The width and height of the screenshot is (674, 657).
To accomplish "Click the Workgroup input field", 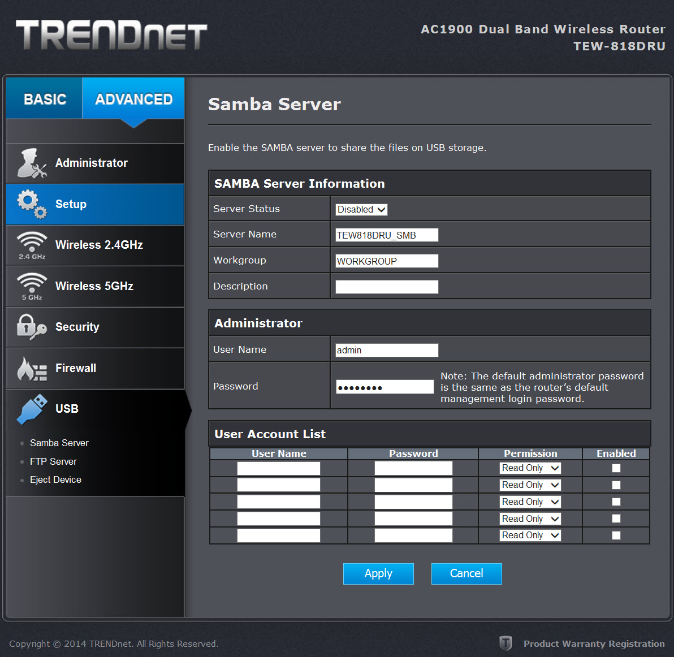I will pos(386,261).
